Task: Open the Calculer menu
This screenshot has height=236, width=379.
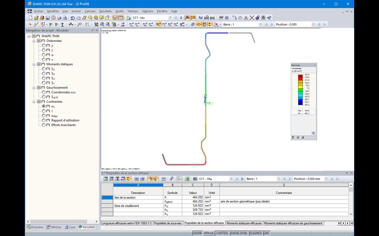Action: tap(90, 11)
